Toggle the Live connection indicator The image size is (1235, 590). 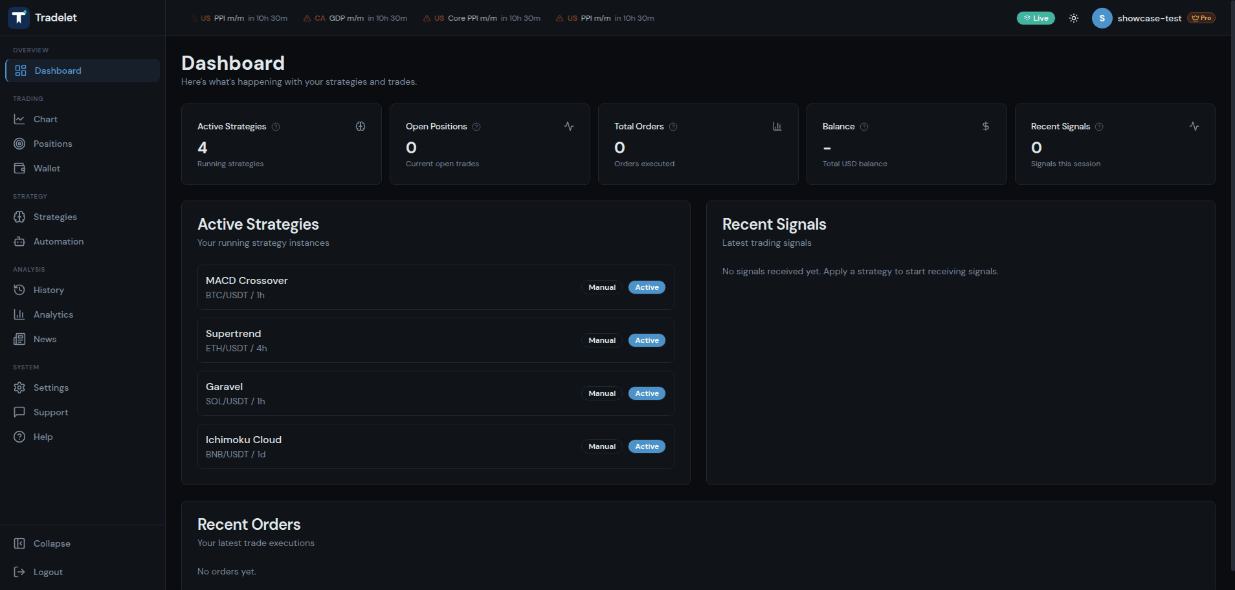[1036, 17]
